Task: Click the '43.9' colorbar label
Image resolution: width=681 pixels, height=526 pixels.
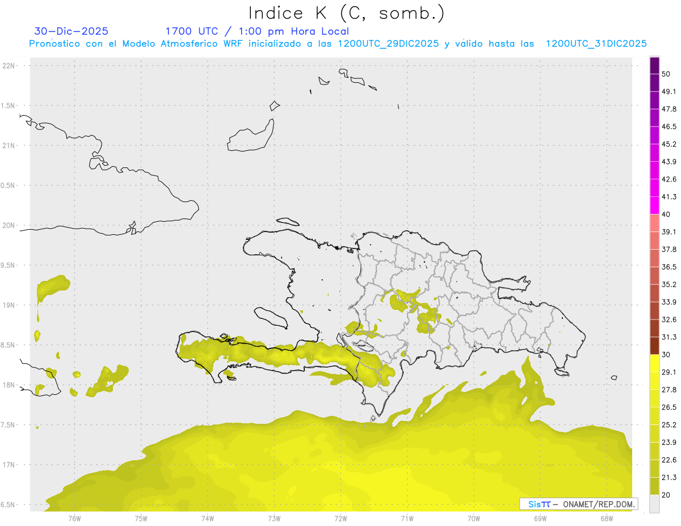Action: pyautogui.click(x=669, y=162)
